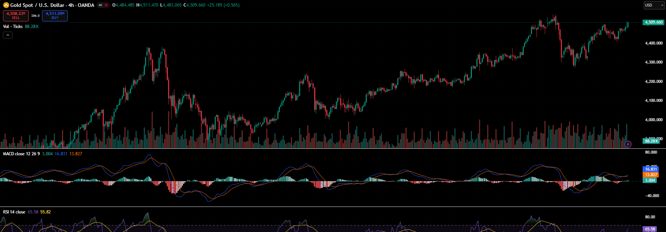Click the high price H4,511.470 in header
Screen dimensions: 666x232
point(147,5)
